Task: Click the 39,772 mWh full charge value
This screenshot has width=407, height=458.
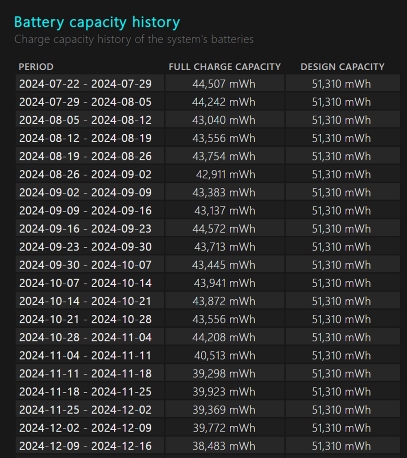Action: point(224,428)
